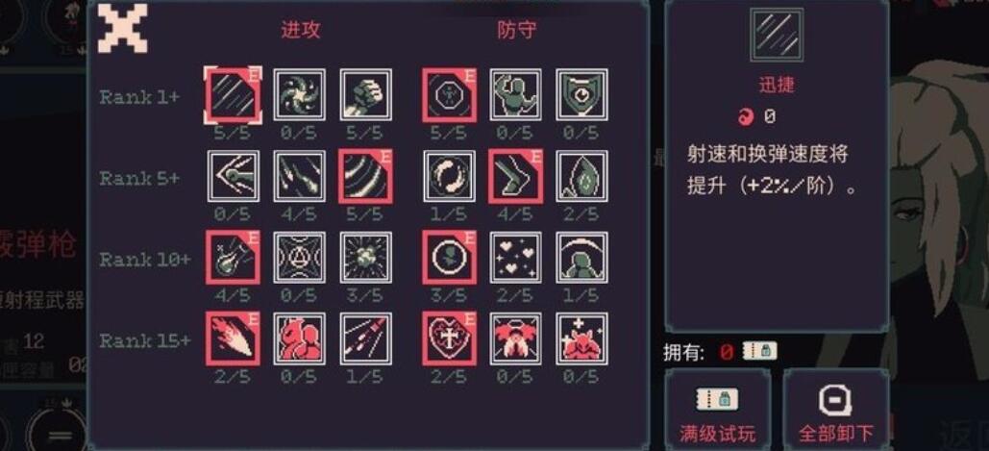
Task: Select the running leg skill icon
Action: [x=515, y=176]
